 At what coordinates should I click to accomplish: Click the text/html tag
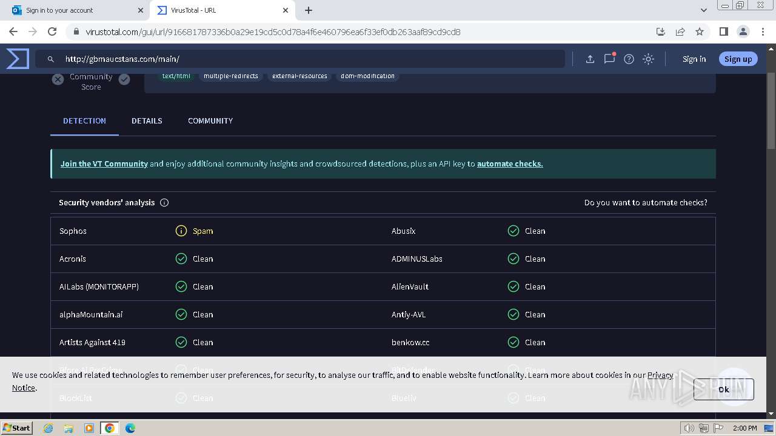pyautogui.click(x=176, y=76)
